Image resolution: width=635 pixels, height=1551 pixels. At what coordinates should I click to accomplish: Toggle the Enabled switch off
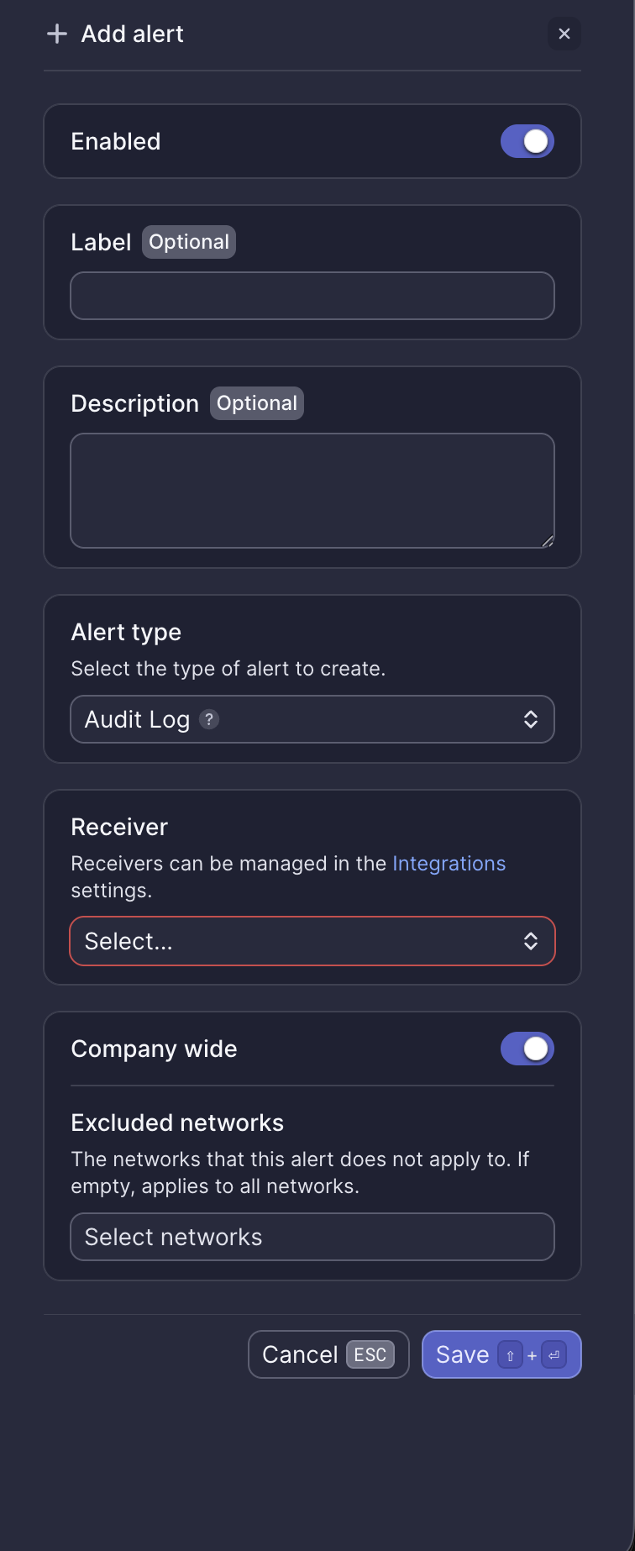pyautogui.click(x=527, y=141)
